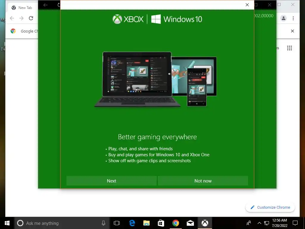Open the Google apps grid
Screen dimensions: 305x229
[x=290, y=48]
